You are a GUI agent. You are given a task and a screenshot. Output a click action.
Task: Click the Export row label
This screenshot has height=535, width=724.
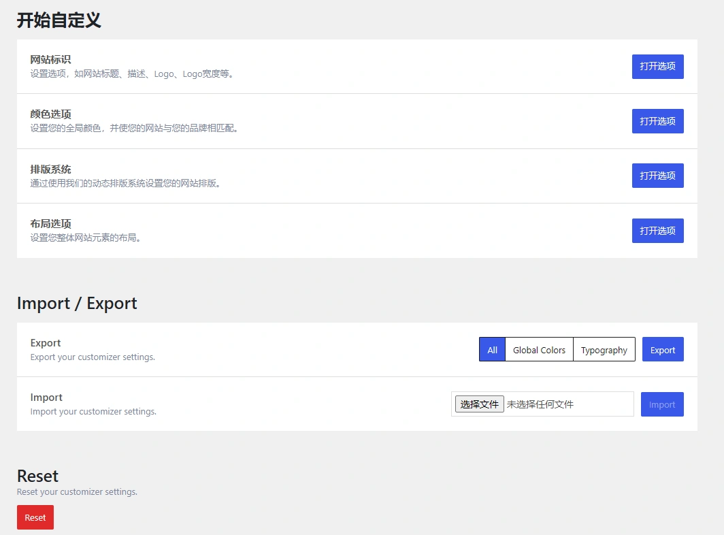click(45, 342)
